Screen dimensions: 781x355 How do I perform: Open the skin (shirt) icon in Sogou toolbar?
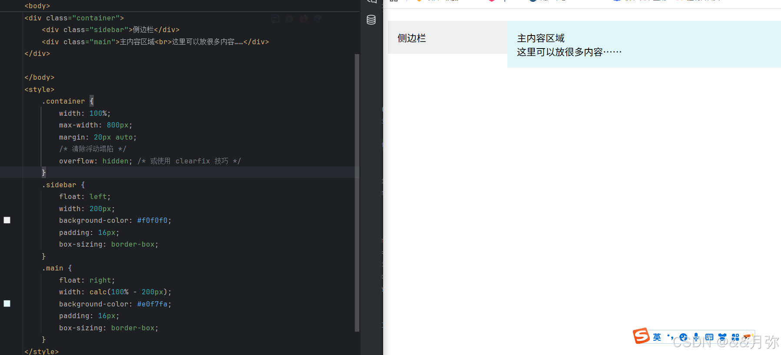coord(722,337)
